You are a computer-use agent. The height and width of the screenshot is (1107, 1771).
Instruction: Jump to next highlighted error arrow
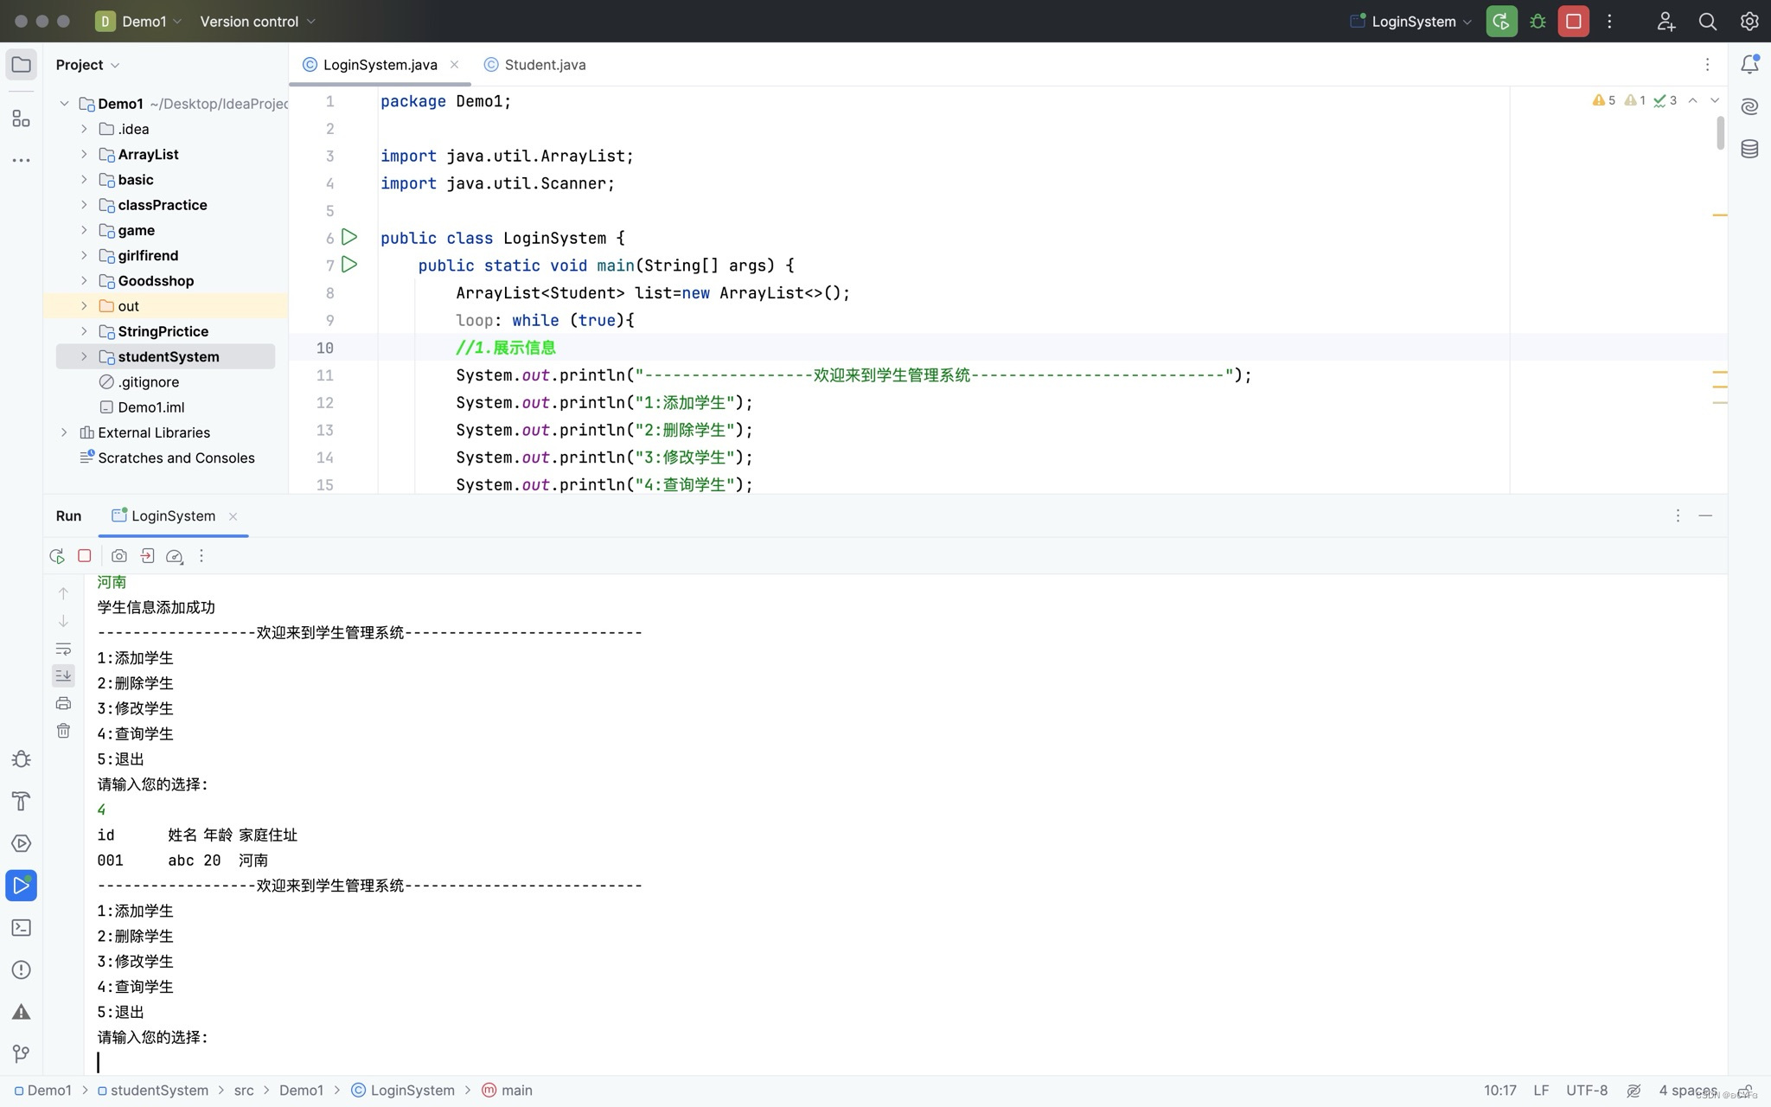[1715, 100]
